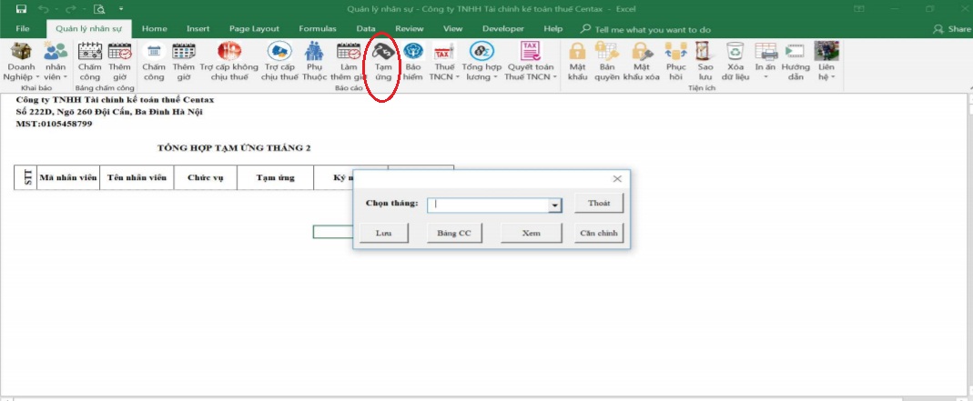
Task: Click the Tell me search field
Action: click(652, 29)
